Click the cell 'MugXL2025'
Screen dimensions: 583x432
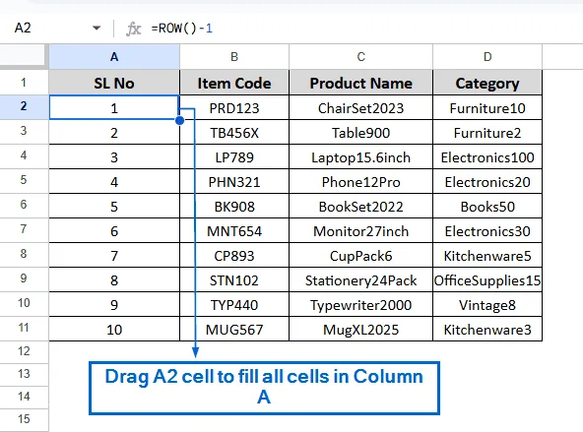pos(361,329)
